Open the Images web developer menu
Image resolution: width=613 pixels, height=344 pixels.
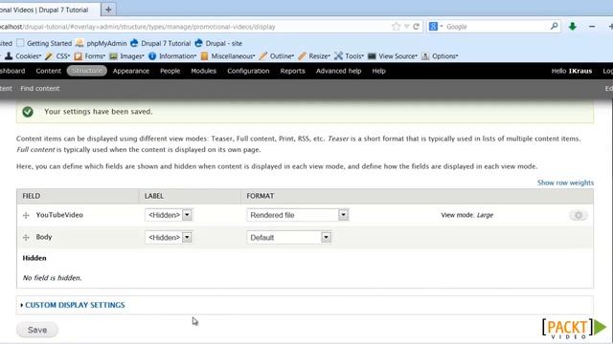pyautogui.click(x=126, y=56)
